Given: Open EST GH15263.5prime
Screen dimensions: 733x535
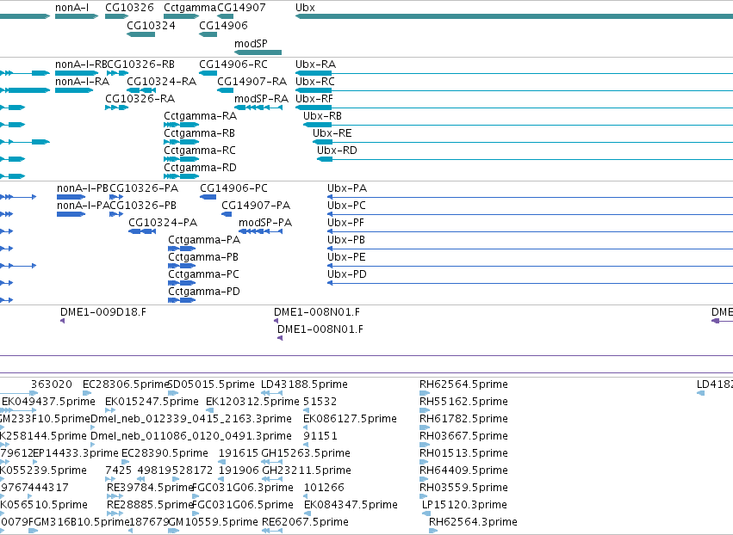Looking at the screenshot, I should click(306, 452).
